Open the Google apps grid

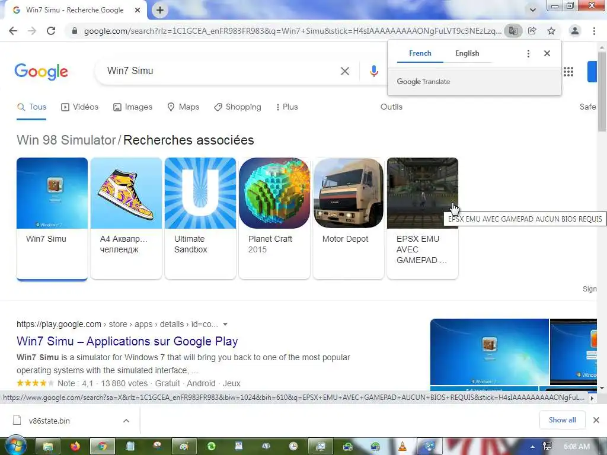(x=568, y=72)
